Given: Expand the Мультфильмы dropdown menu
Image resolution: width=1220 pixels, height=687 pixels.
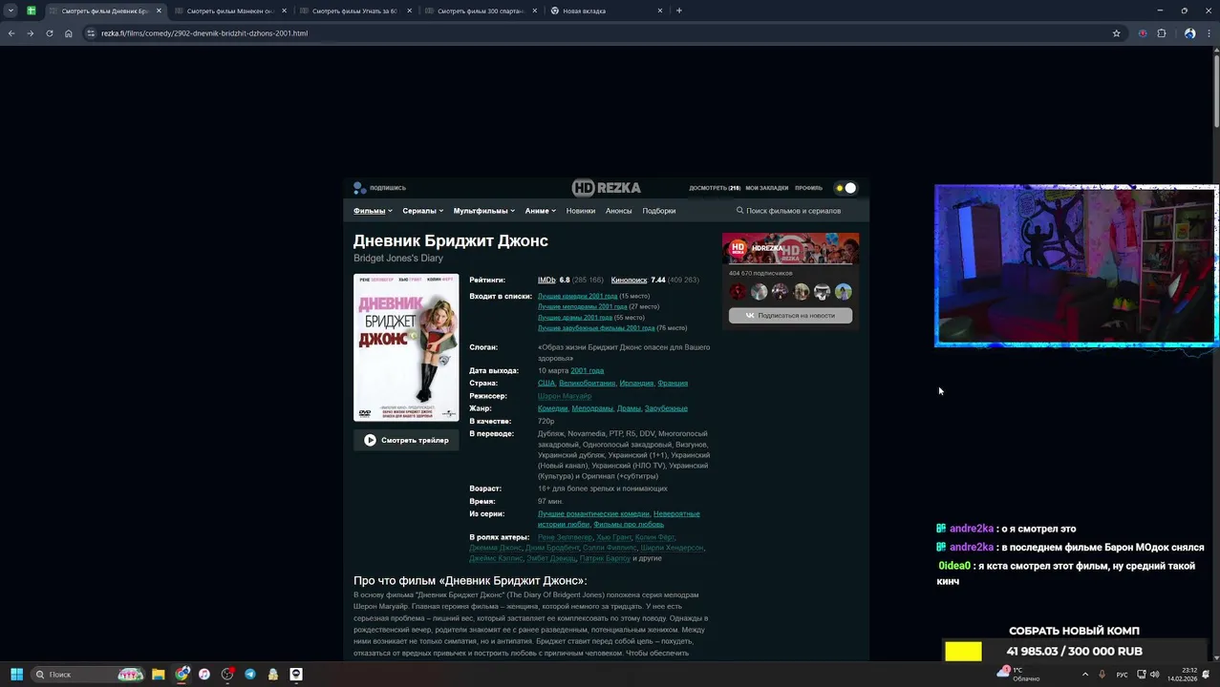Looking at the screenshot, I should click(x=484, y=211).
